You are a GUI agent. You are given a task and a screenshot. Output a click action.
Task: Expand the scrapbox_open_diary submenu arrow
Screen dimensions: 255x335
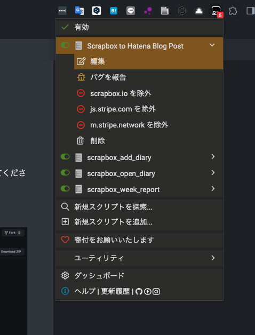click(213, 172)
